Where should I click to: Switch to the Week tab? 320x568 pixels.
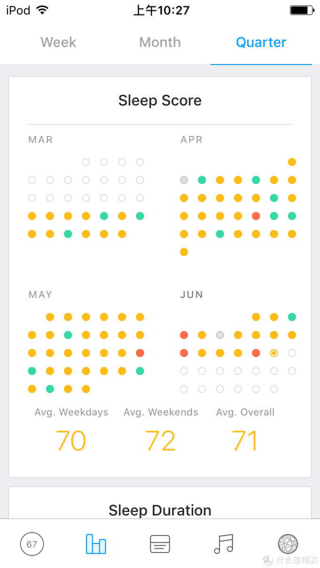[x=58, y=42]
